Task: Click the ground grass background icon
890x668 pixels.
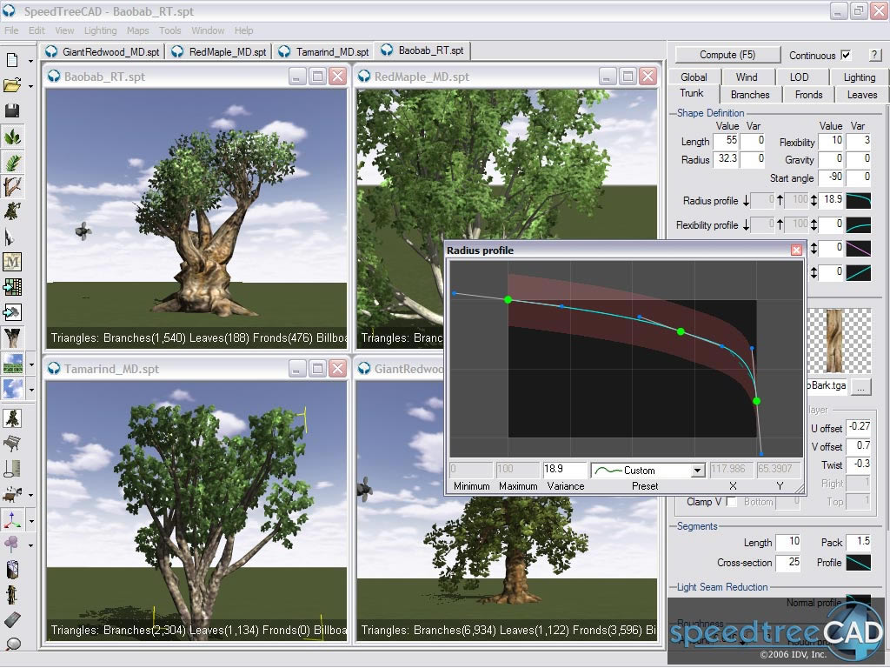Action: pyautogui.click(x=12, y=364)
